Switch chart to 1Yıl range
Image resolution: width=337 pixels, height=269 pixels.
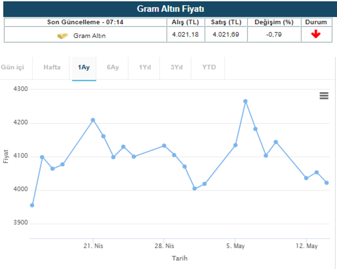[146, 67]
